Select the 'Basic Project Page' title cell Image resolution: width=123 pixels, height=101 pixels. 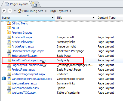click(x=69, y=70)
